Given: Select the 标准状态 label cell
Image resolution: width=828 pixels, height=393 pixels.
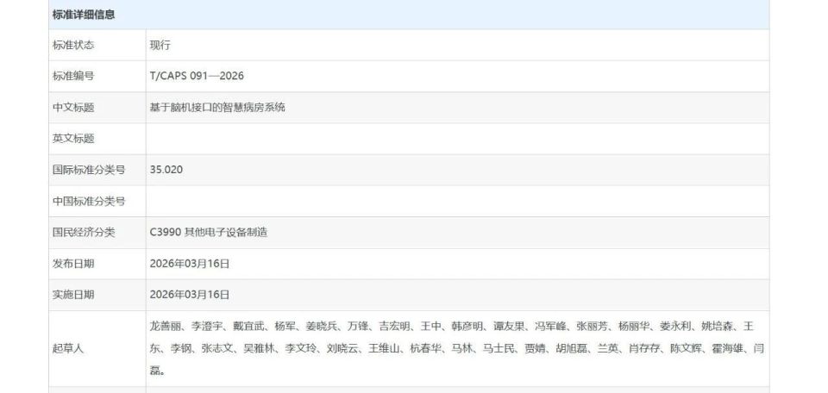Looking at the screenshot, I should [97, 46].
